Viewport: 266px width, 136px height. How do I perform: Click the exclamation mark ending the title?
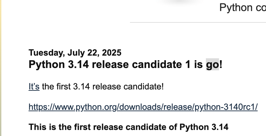coord(221,64)
